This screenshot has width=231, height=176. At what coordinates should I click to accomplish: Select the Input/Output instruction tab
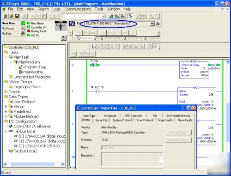pos(135,38)
